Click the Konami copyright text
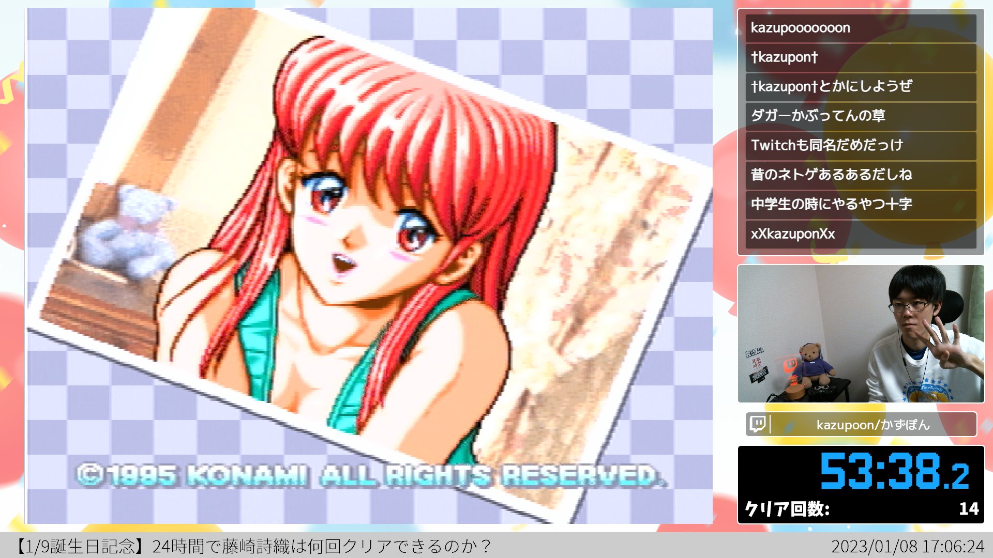 pos(370,475)
